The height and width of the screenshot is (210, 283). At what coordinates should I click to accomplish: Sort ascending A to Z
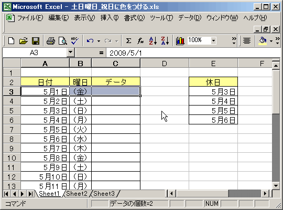point(153,41)
